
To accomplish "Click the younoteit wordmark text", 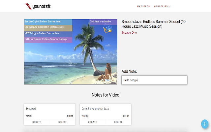I will click(x=42, y=7).
